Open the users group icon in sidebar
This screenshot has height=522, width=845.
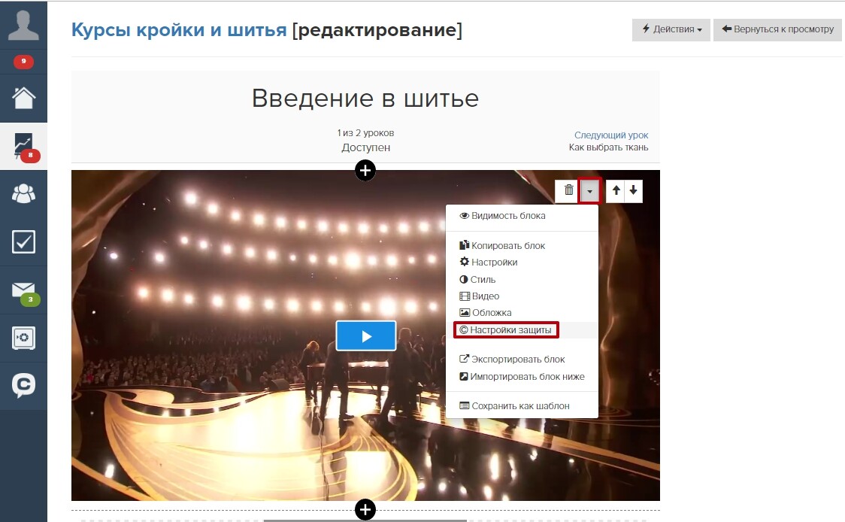pos(23,194)
